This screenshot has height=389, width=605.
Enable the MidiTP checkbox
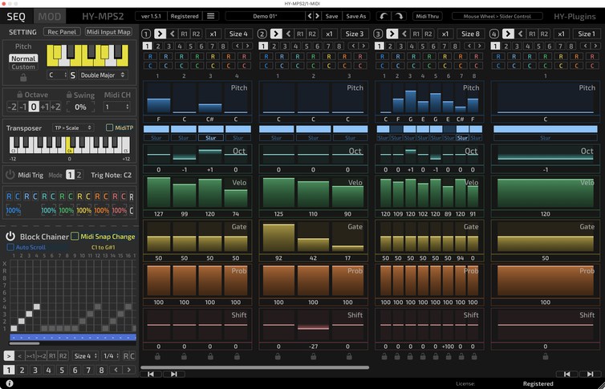[110, 128]
